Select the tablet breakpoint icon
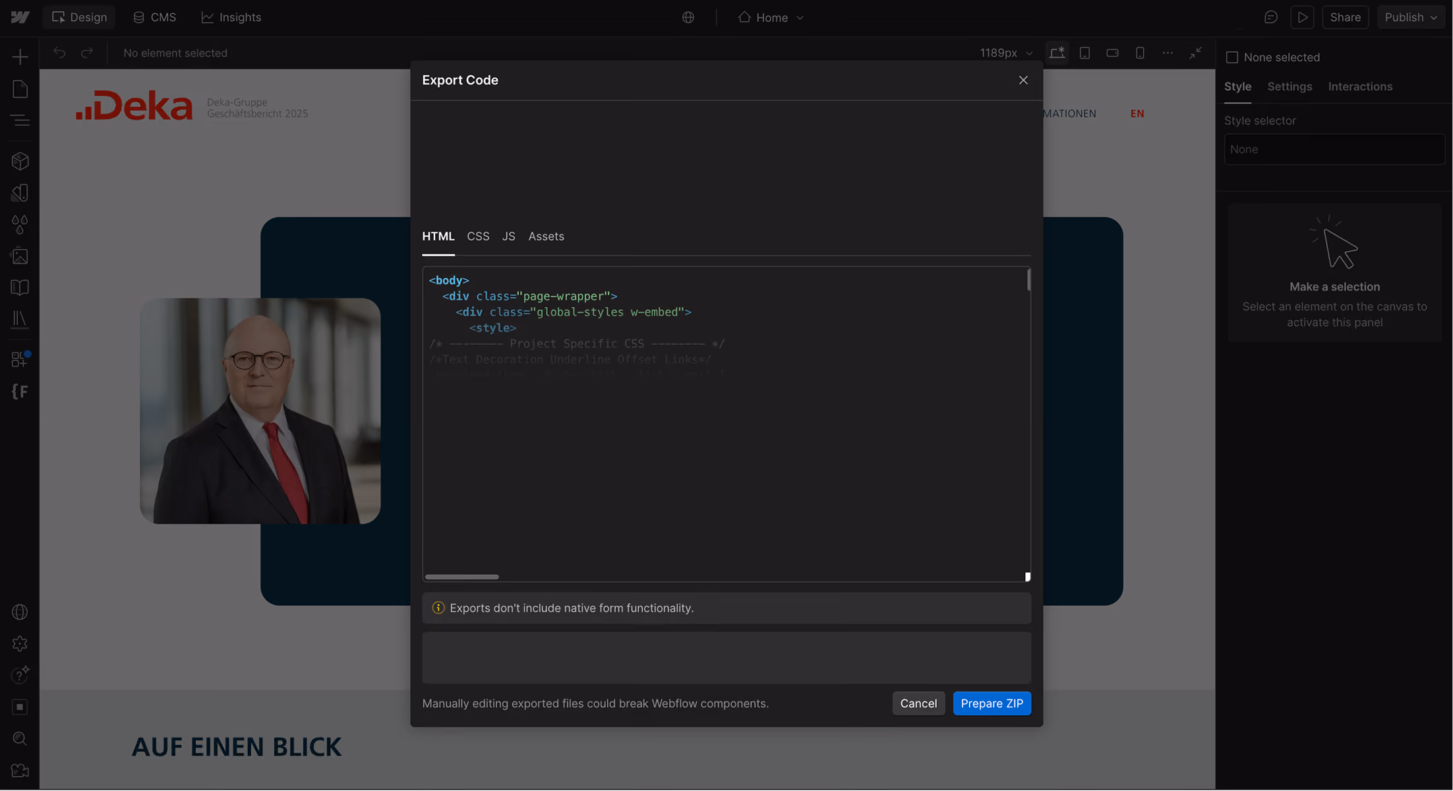The width and height of the screenshot is (1453, 791). click(1084, 53)
